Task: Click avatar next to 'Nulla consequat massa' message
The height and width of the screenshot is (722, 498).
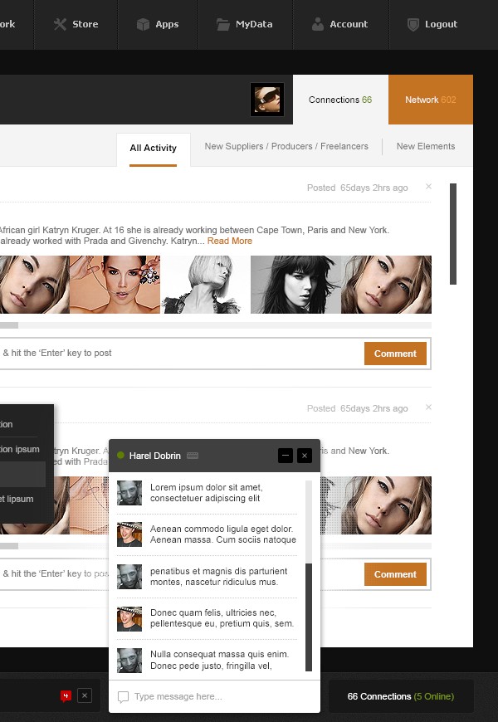Action: (129, 661)
